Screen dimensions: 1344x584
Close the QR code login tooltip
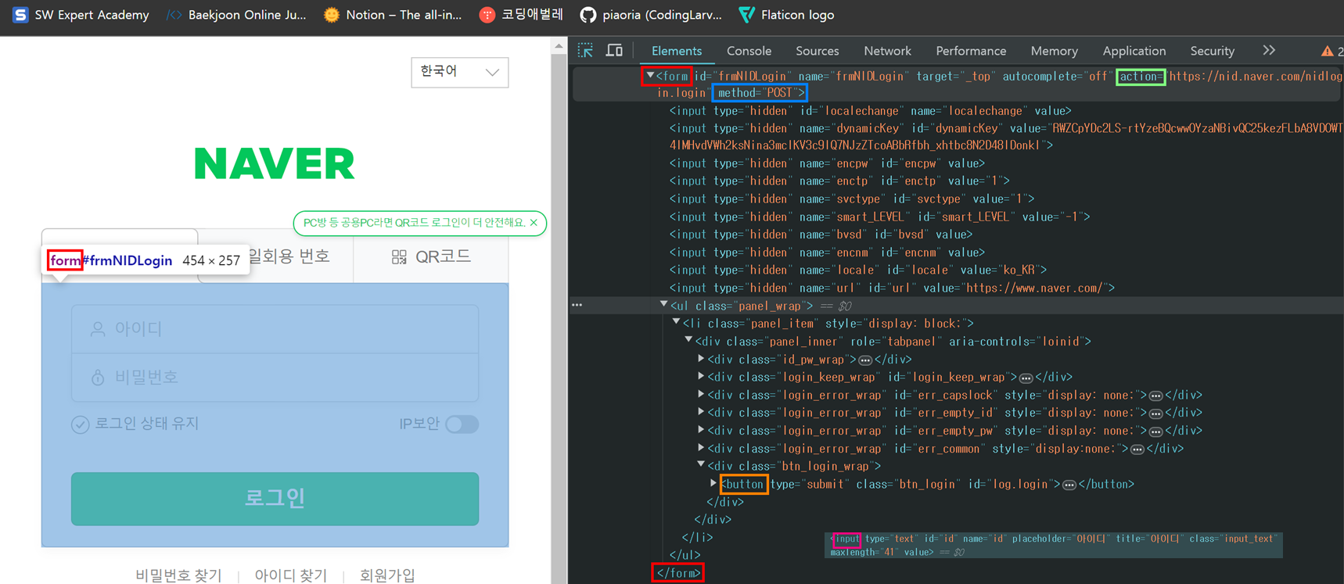534,223
